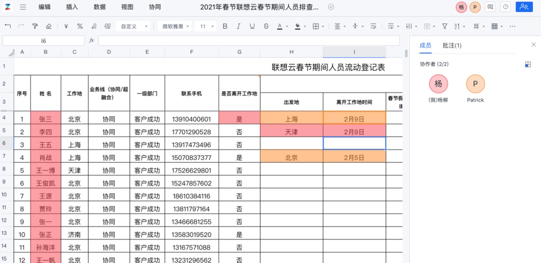Close the collaborators side panel
The height and width of the screenshot is (263, 541).
point(533,45)
